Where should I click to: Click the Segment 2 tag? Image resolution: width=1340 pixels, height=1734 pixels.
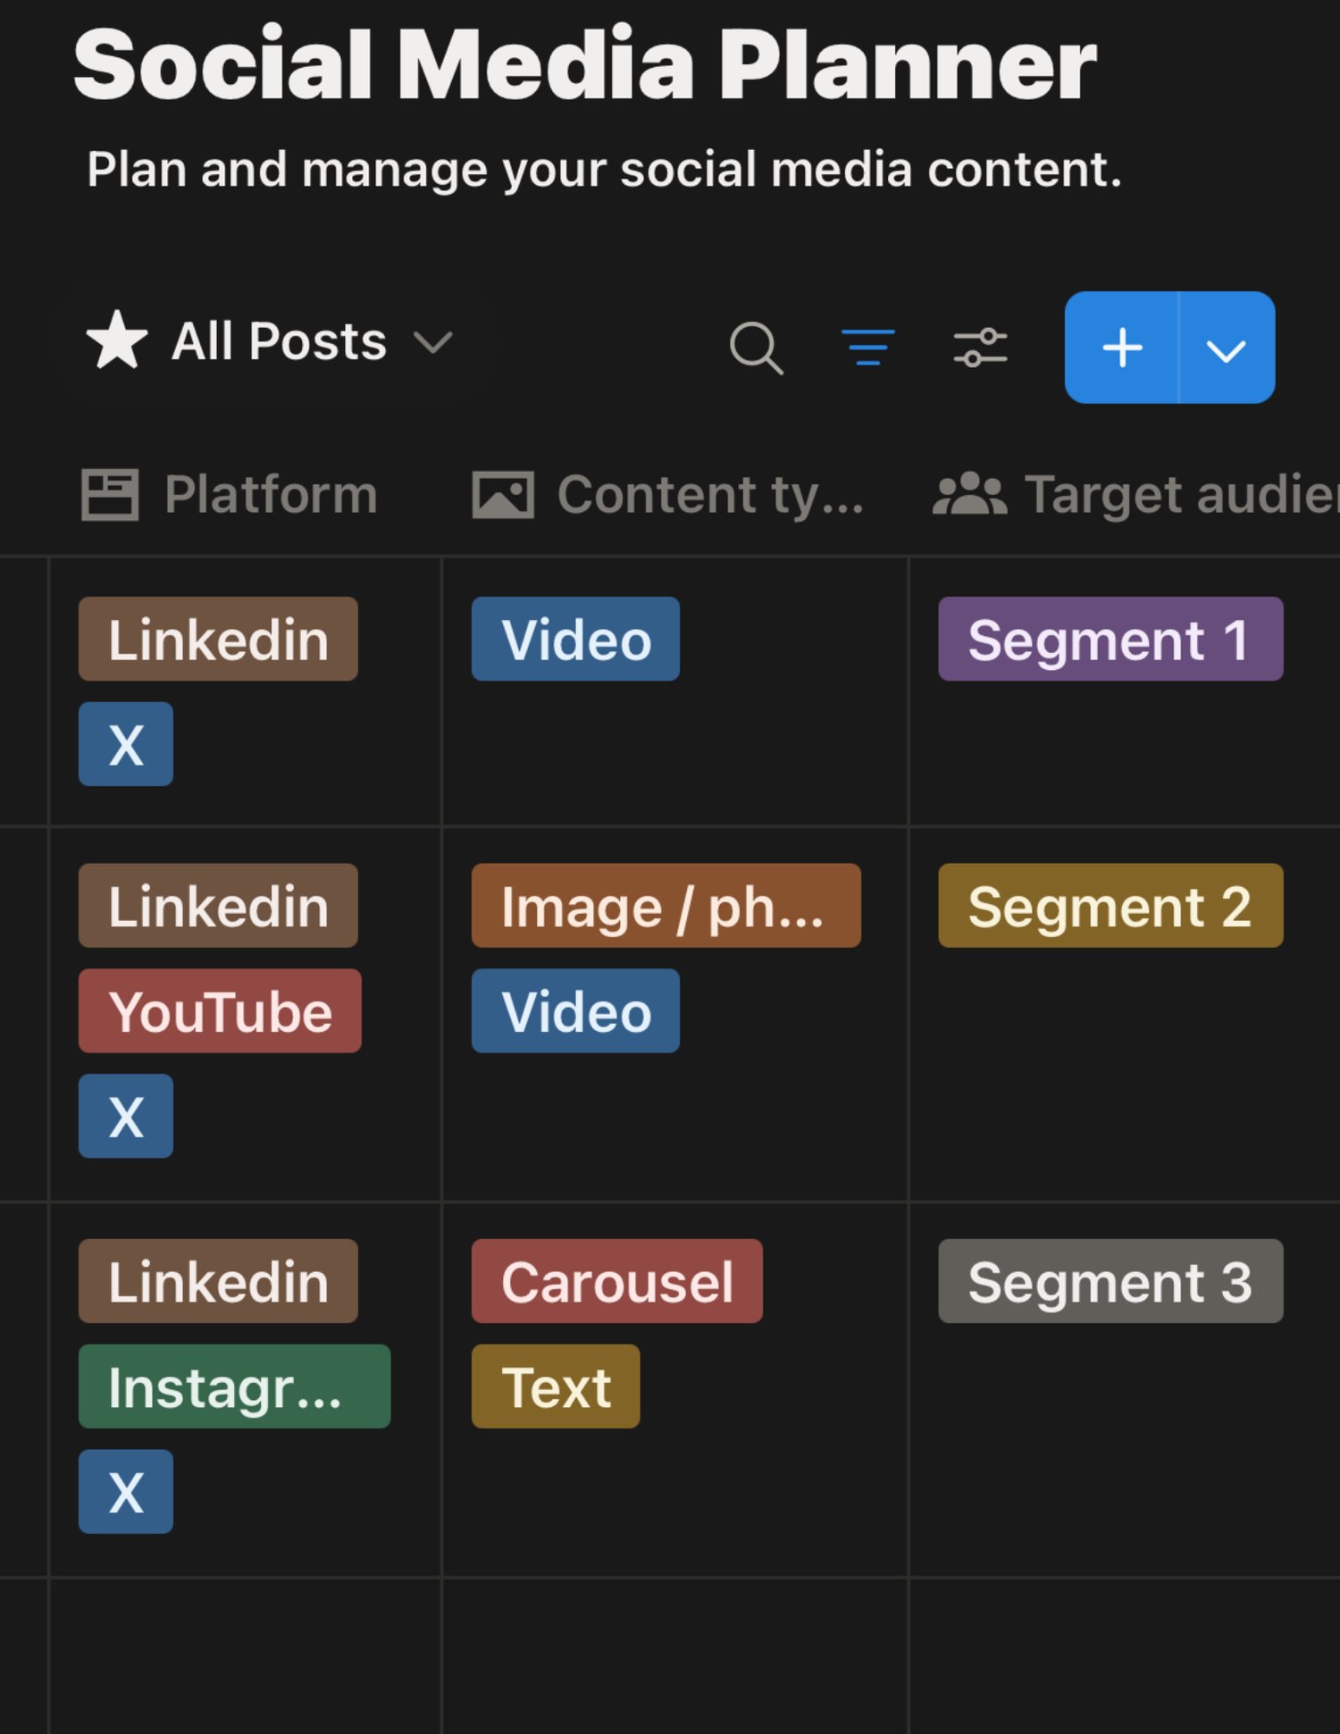(1110, 906)
